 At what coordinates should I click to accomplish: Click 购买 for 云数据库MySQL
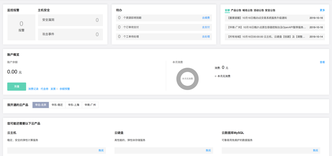point(316,151)
